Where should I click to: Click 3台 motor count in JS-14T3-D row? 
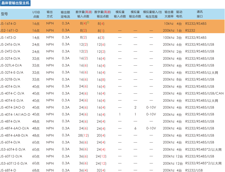click(179, 38)
